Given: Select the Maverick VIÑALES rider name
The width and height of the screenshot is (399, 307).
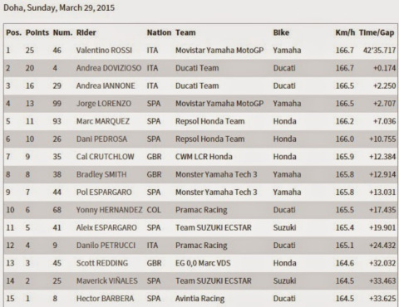Looking at the screenshot, I should (107, 280).
